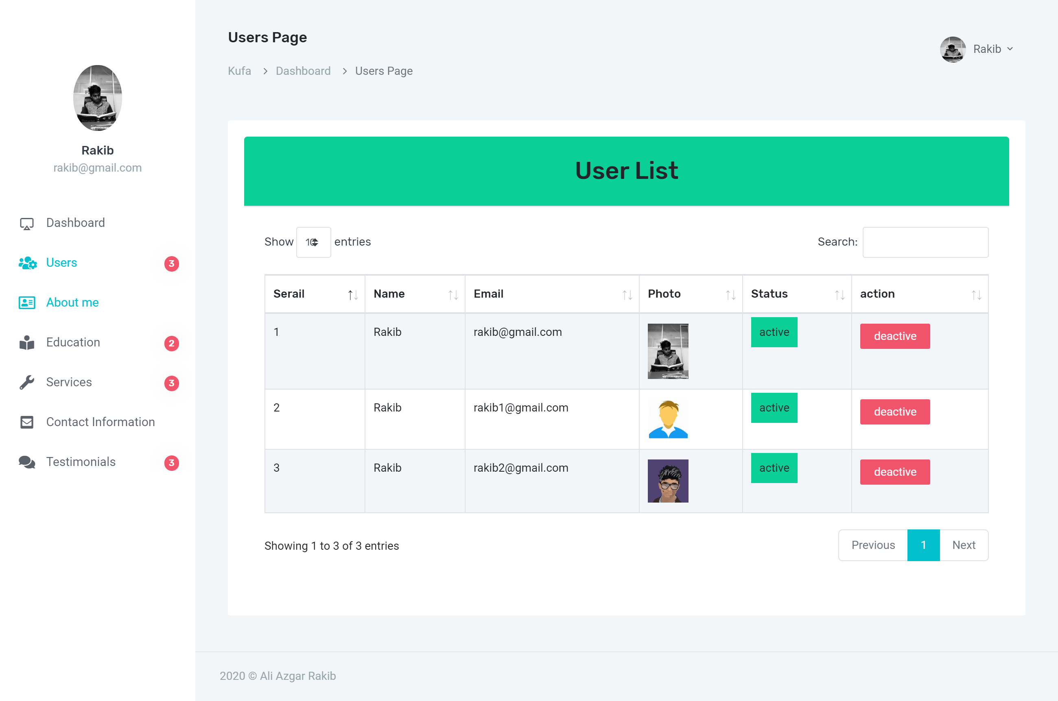Focus the table Search input field
This screenshot has height=701, width=1058.
925,242
